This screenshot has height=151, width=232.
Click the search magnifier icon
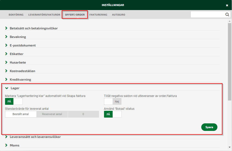[227, 15]
